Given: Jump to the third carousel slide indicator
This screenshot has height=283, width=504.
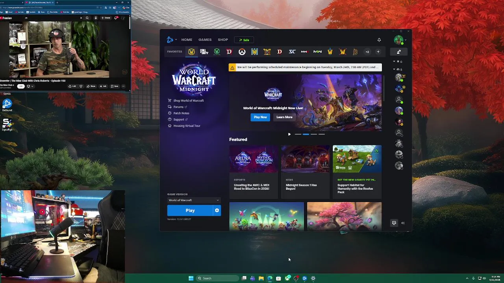Looking at the screenshot, I should click(x=314, y=134).
